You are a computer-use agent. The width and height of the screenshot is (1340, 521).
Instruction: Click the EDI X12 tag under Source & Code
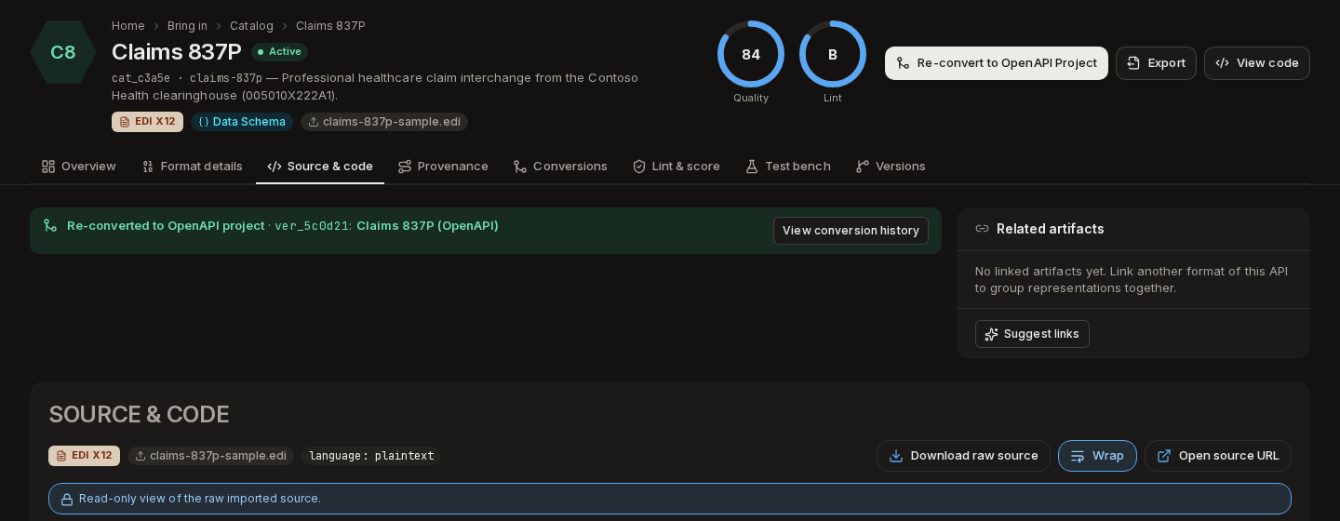(84, 456)
